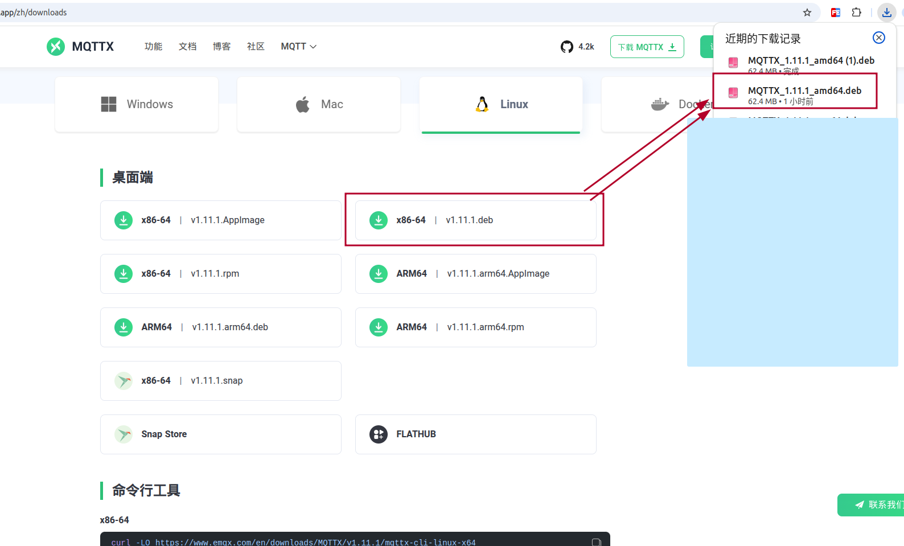This screenshot has width=904, height=546.
Task: Click the 桌面端 section heading
Action: [133, 178]
